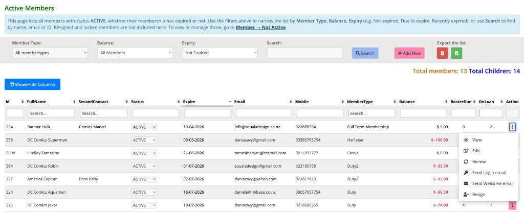Focus the SecondContact column search box

coord(103,113)
